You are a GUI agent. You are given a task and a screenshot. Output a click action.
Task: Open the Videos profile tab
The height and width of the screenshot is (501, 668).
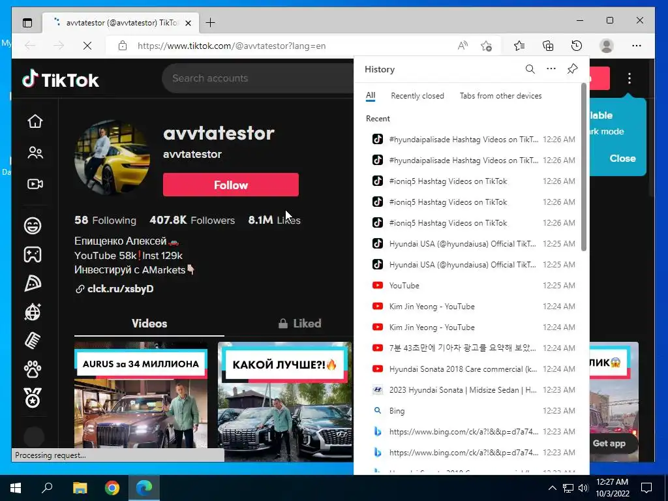tap(149, 324)
